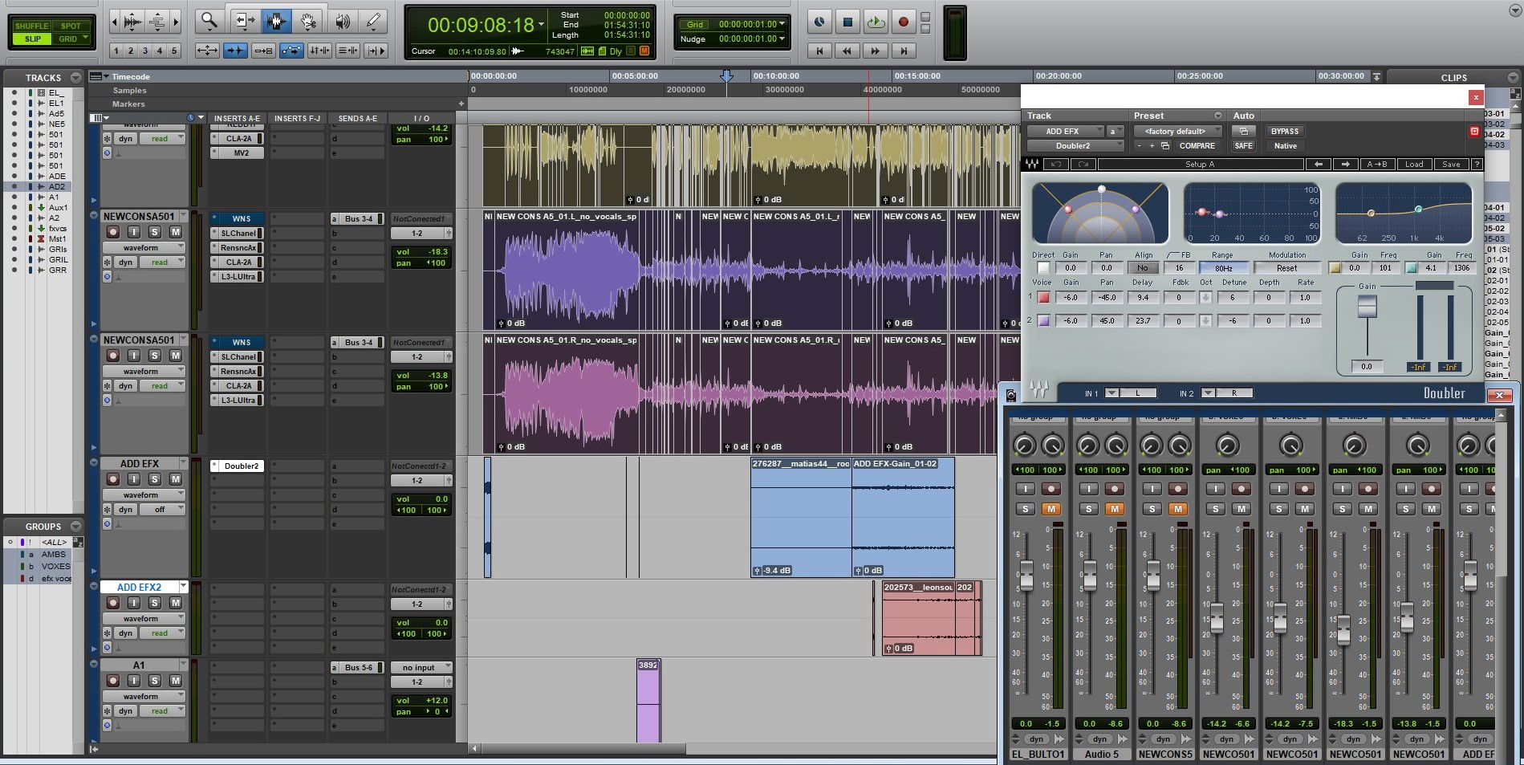Viewport: 1524px width, 765px height.
Task: Click the Audio 5 channel fader
Action: click(1089, 576)
